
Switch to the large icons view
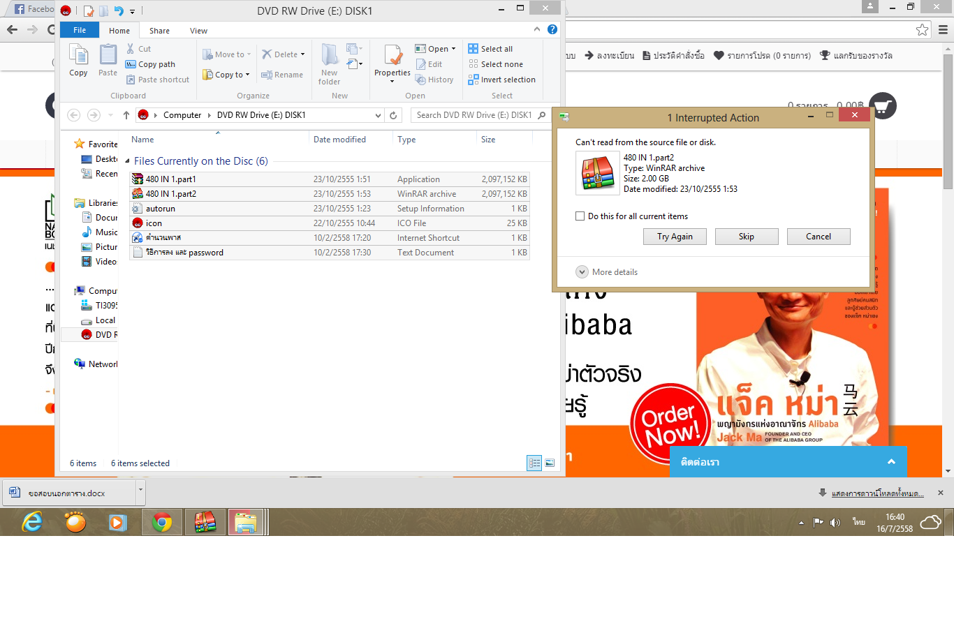tap(550, 463)
